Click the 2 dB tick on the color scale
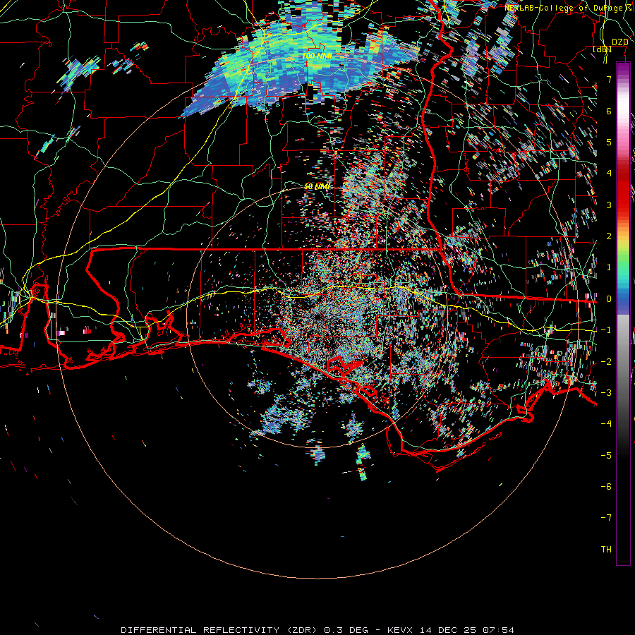The width and height of the screenshot is (635, 635). coord(609,236)
